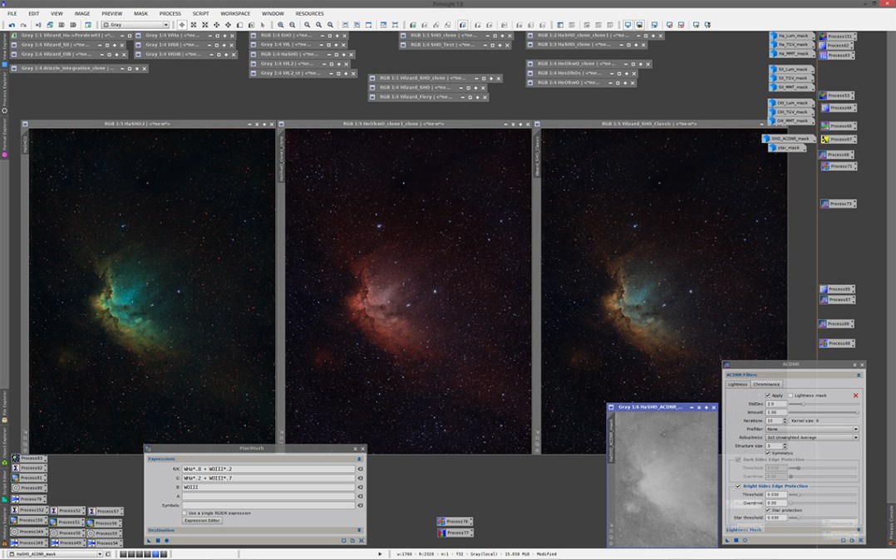The image size is (896, 560).
Task: Click the Expression Editor button
Action: point(202,520)
